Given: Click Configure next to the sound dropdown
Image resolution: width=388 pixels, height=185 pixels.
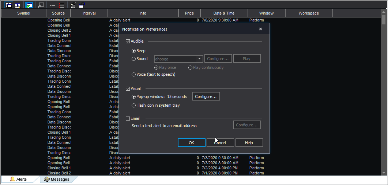Looking at the screenshot, I should tap(218, 59).
